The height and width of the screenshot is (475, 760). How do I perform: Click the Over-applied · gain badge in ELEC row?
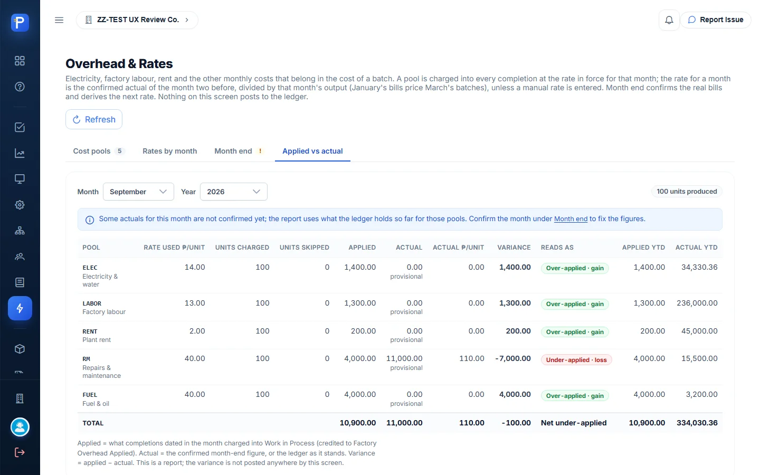tap(575, 268)
